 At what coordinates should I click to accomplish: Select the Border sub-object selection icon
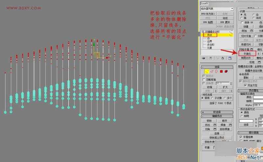pos(216,71)
